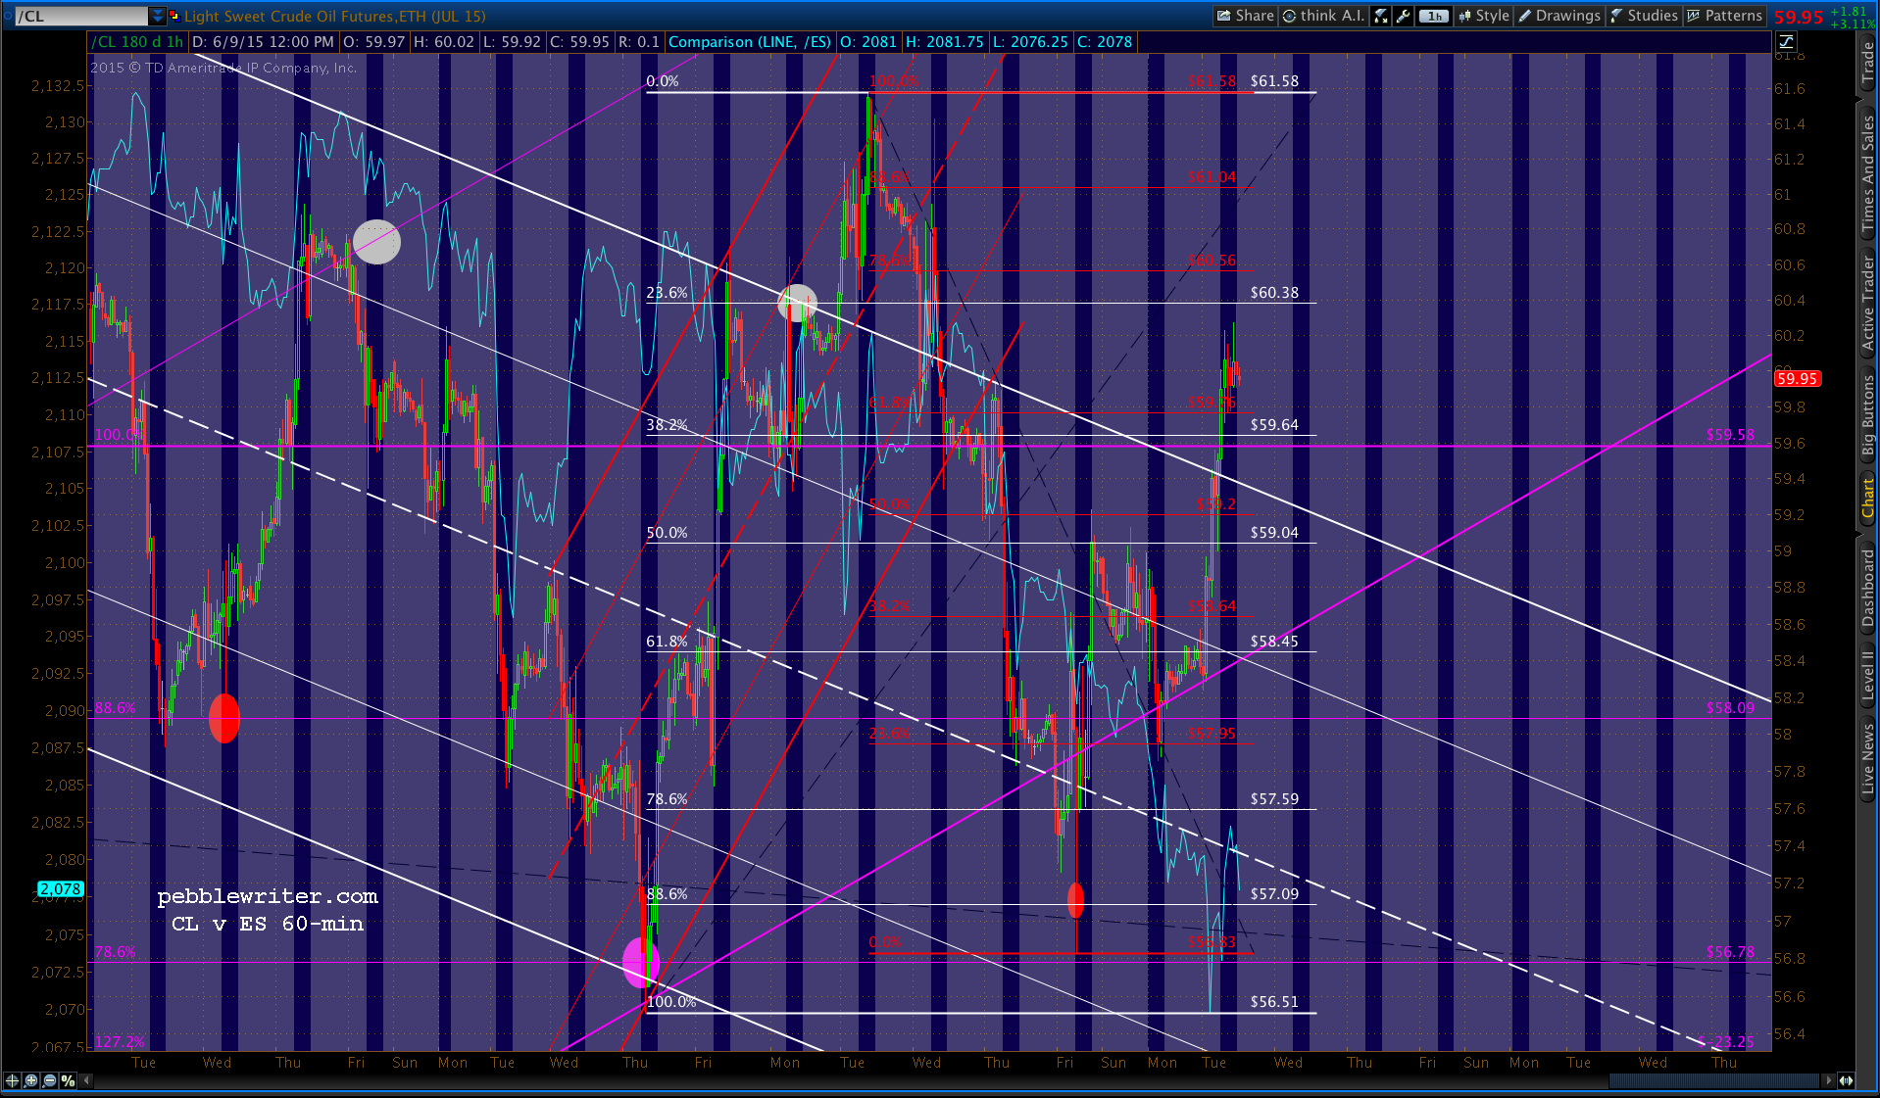Click the 59.95 current price bubble
1880x1098 pixels.
pyautogui.click(x=1798, y=379)
